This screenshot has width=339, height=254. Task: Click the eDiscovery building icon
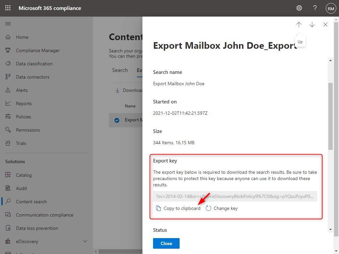point(8,241)
